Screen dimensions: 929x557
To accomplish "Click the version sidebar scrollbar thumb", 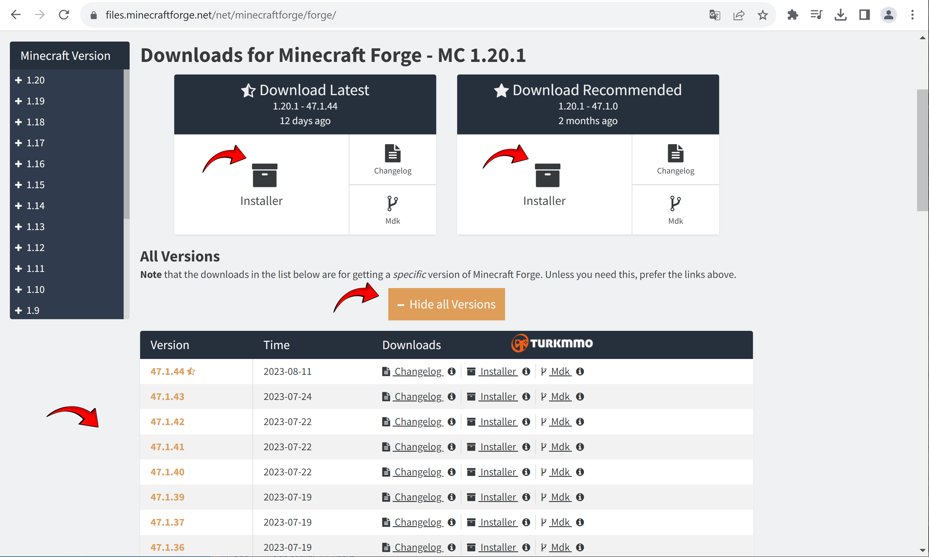I will [127, 144].
